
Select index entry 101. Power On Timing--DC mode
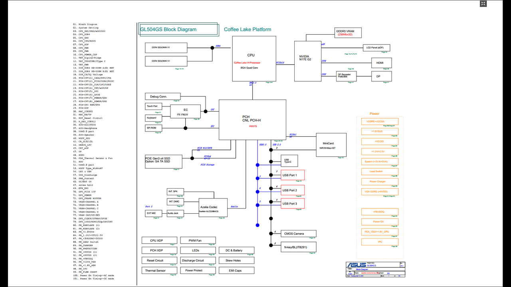click(93, 279)
